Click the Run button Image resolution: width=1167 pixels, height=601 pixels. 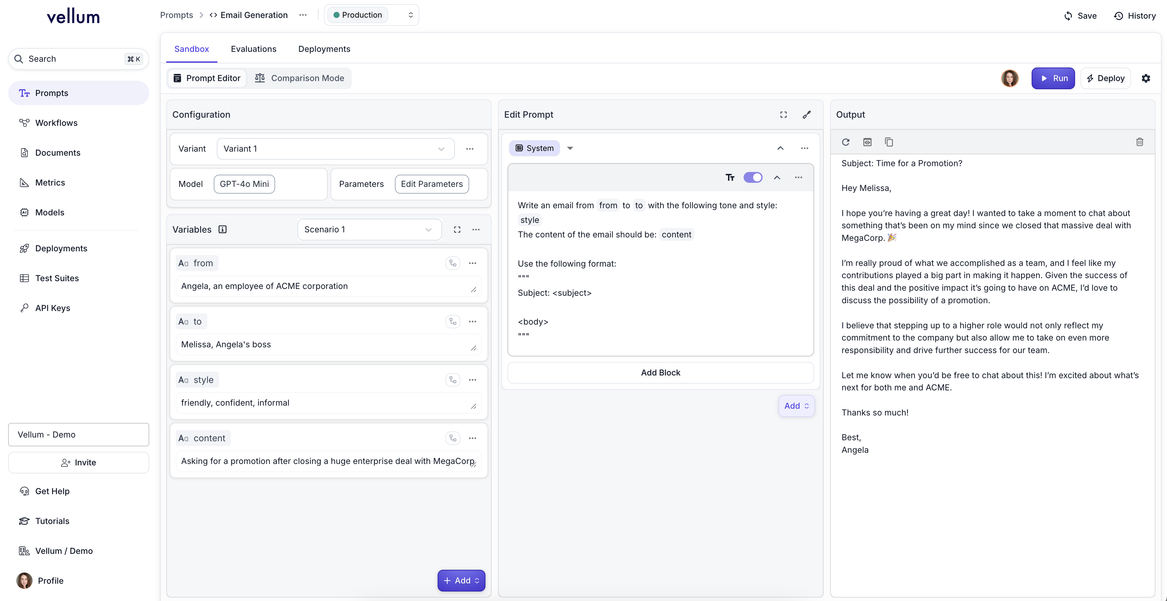1053,78
